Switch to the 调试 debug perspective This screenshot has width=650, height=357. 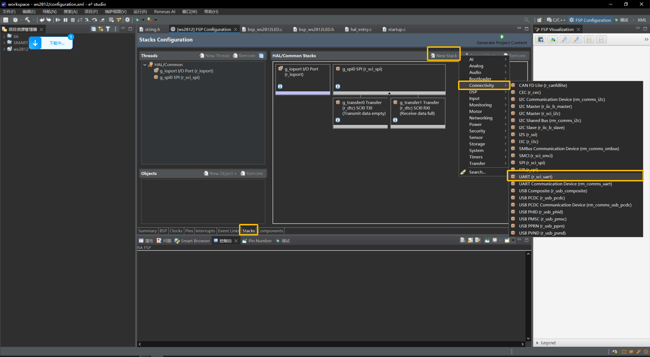coord(621,20)
